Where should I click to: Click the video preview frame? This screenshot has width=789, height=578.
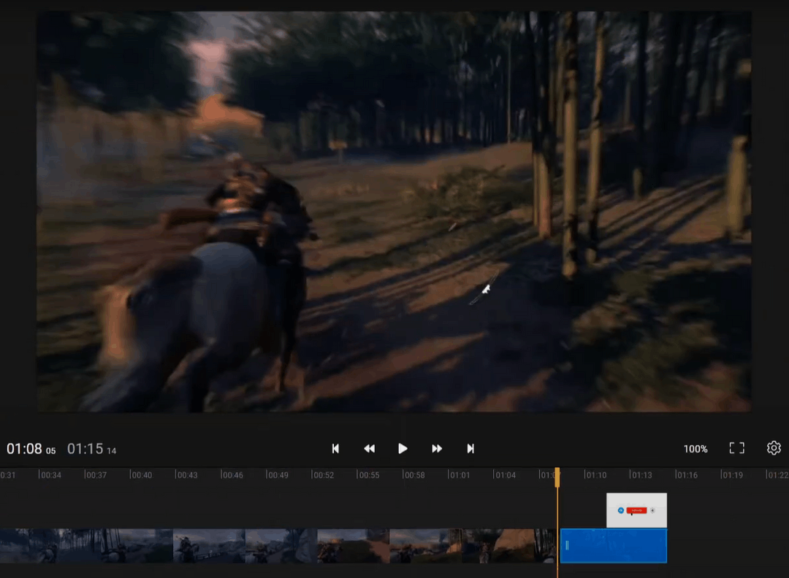point(394,212)
